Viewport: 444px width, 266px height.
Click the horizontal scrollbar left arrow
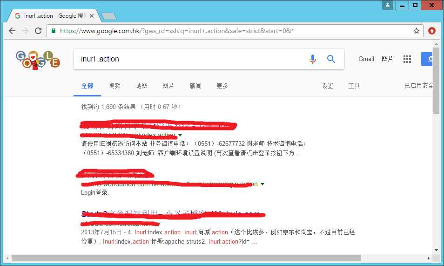[x=7, y=259]
